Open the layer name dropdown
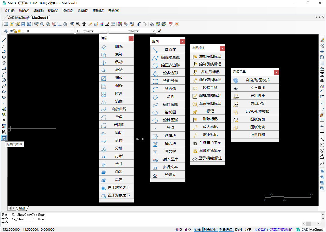This screenshot has width=326, height=232. 72,31
